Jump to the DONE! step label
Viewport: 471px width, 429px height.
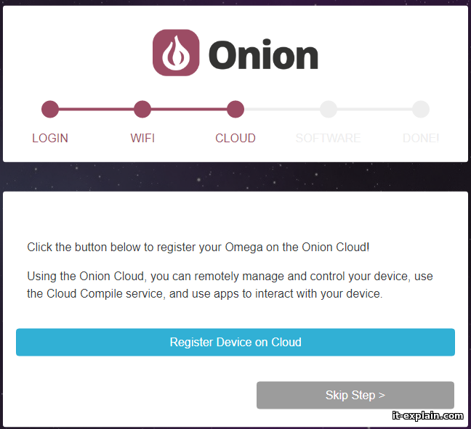(x=420, y=138)
